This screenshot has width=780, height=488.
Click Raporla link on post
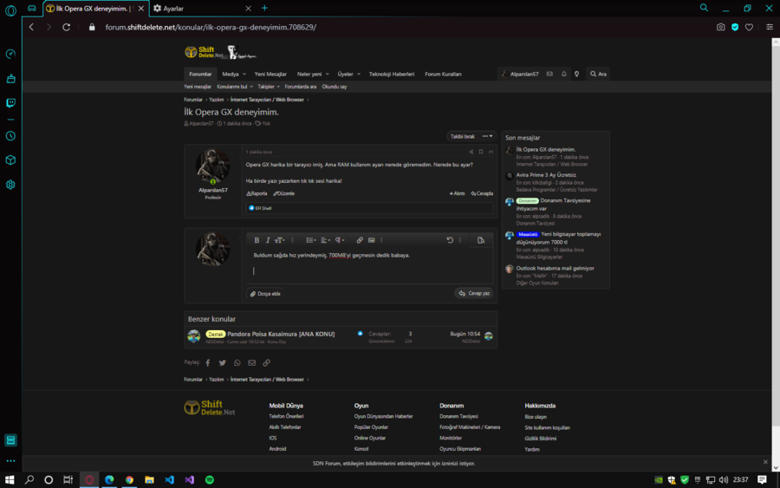[257, 193]
